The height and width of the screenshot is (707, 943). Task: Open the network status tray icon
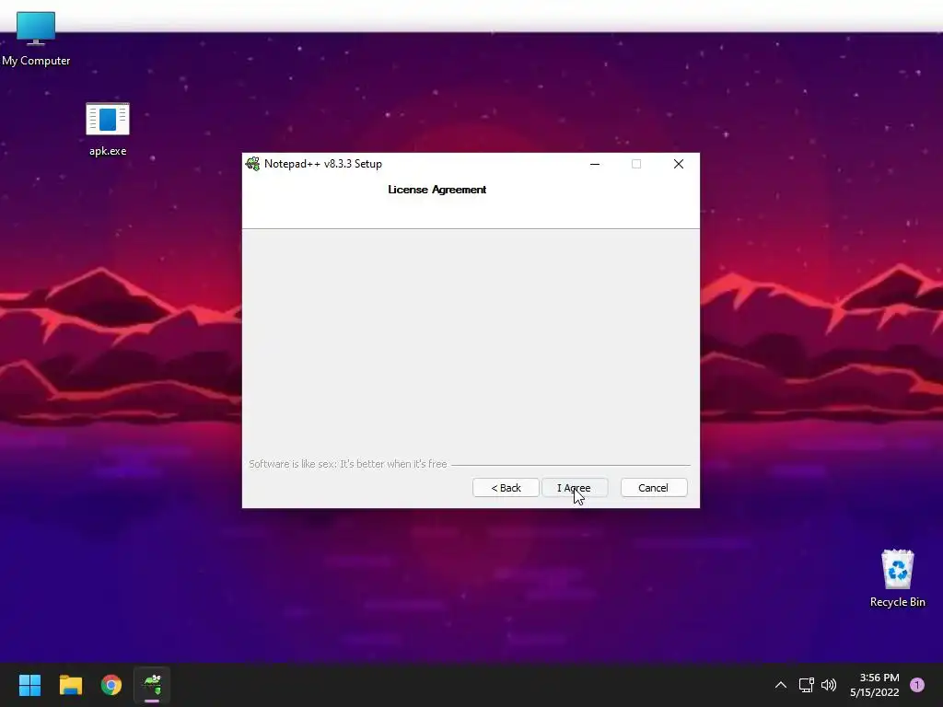pyautogui.click(x=806, y=685)
